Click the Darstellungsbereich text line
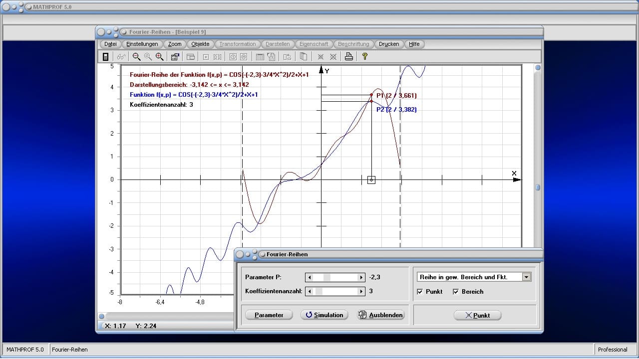This screenshot has height=359, width=639. coord(189,85)
